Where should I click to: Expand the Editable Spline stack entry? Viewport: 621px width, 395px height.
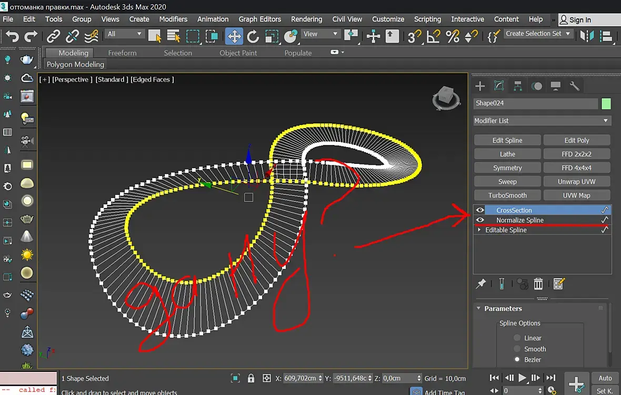tap(479, 230)
